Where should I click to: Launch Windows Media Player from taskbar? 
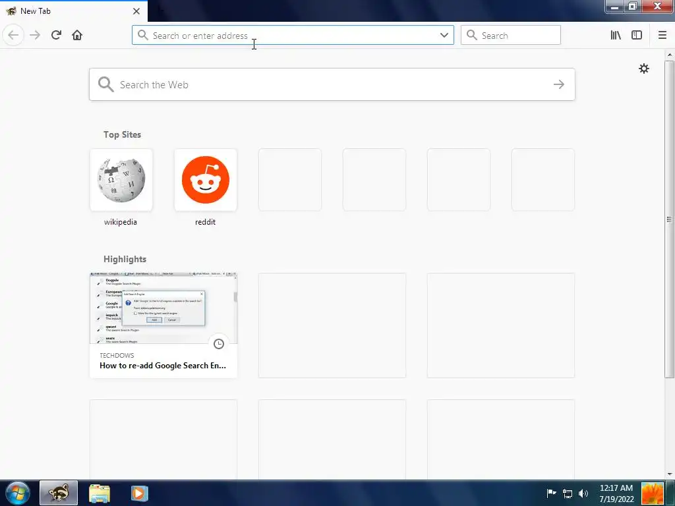[140, 493]
